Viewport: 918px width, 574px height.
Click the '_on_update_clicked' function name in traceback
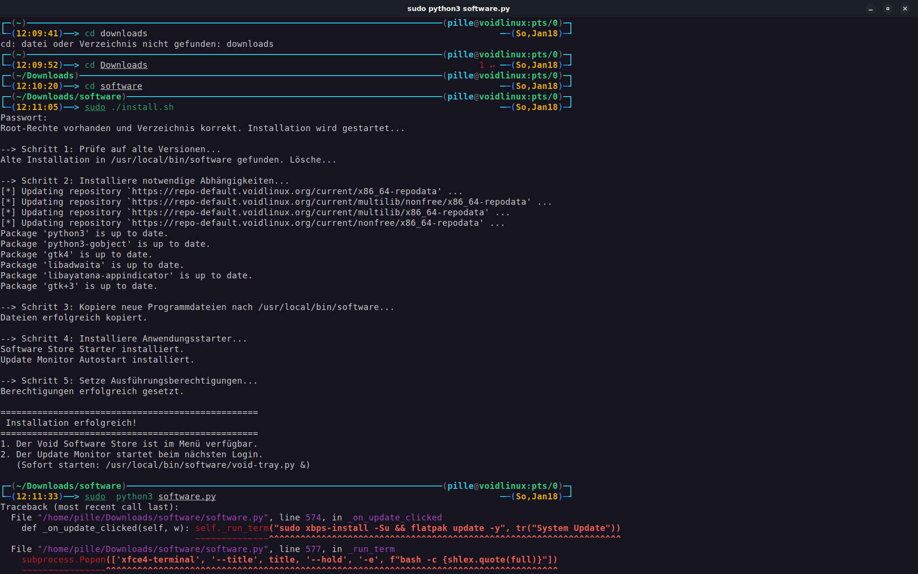pos(395,518)
